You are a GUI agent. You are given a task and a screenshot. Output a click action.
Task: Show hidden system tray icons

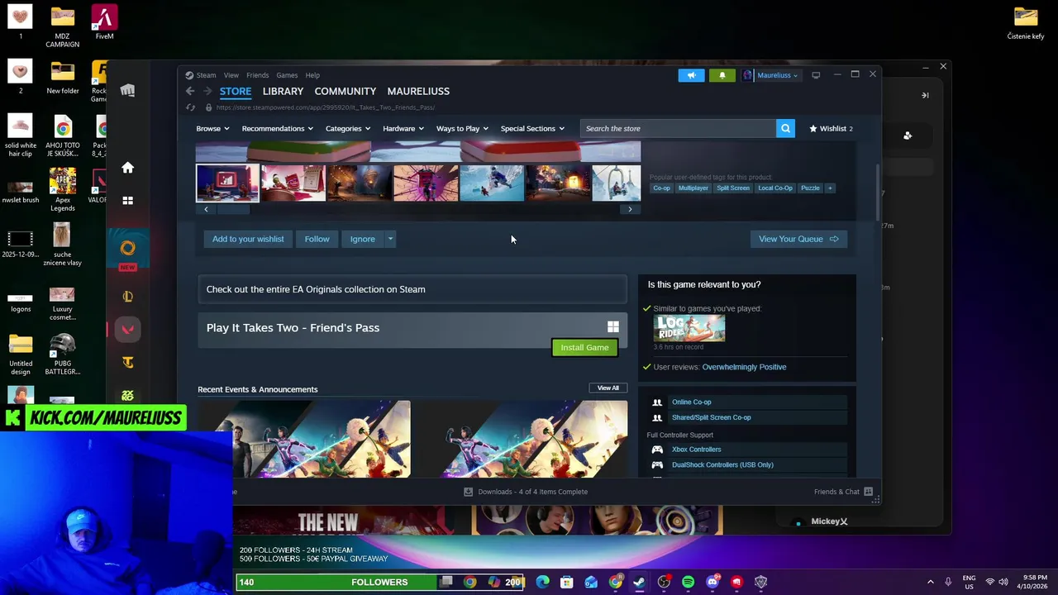(931, 582)
